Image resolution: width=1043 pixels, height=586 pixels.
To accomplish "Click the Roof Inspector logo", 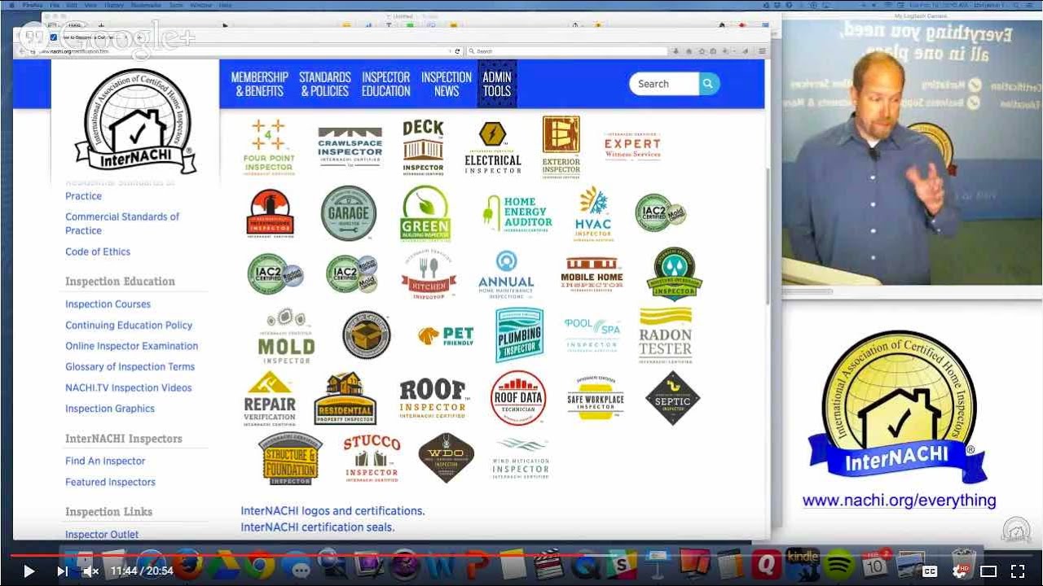I will point(433,398).
